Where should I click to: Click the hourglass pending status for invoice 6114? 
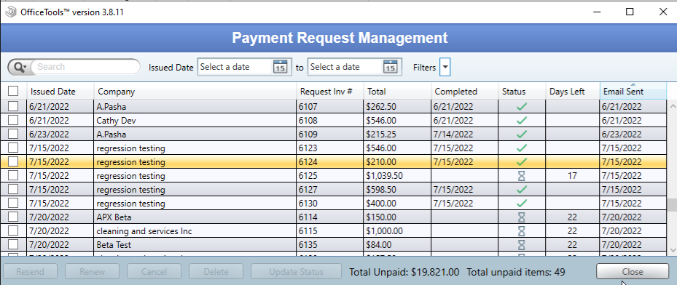coord(522,217)
